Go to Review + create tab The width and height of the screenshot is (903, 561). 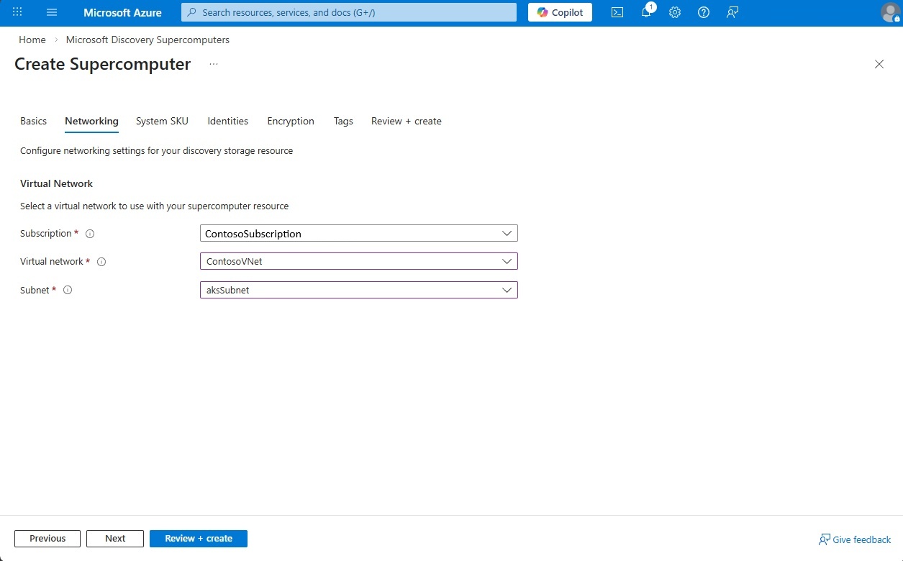407,121
